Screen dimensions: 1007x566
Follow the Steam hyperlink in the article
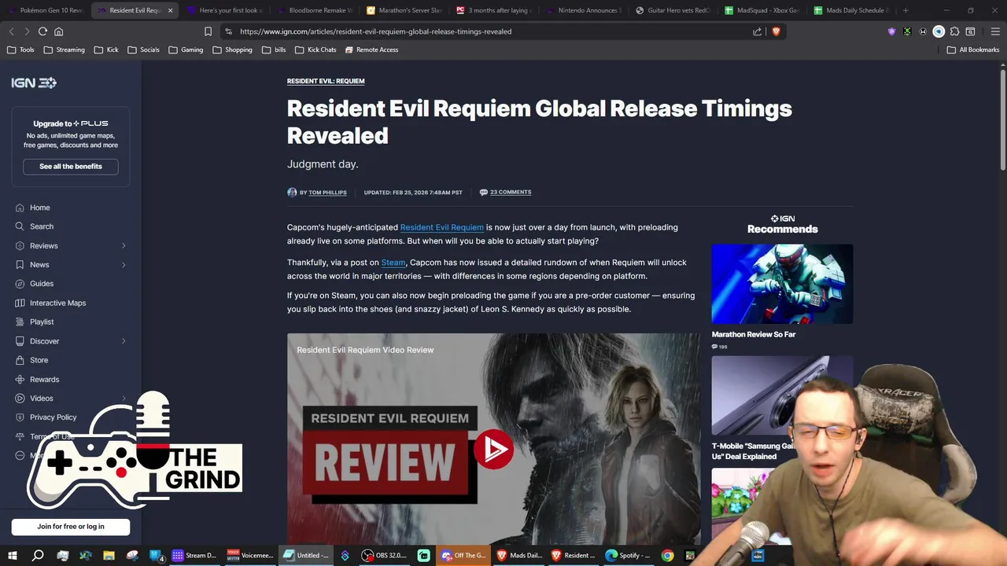point(393,263)
